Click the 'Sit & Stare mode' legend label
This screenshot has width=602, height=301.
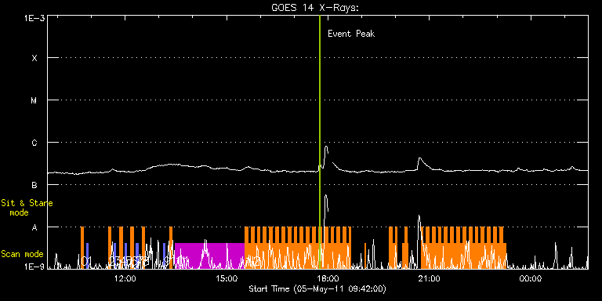[x=27, y=208]
